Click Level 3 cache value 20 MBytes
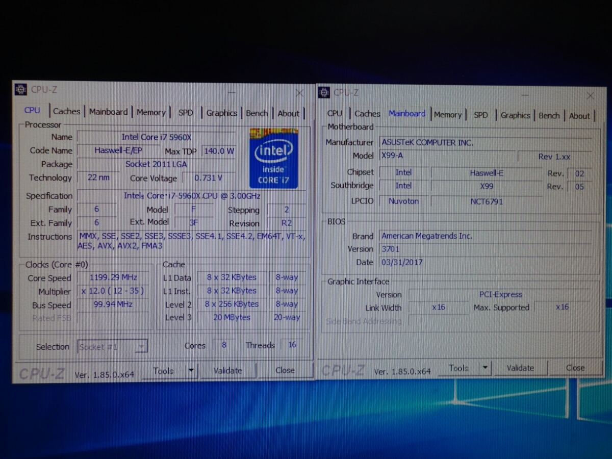The width and height of the screenshot is (612, 459). point(232,317)
